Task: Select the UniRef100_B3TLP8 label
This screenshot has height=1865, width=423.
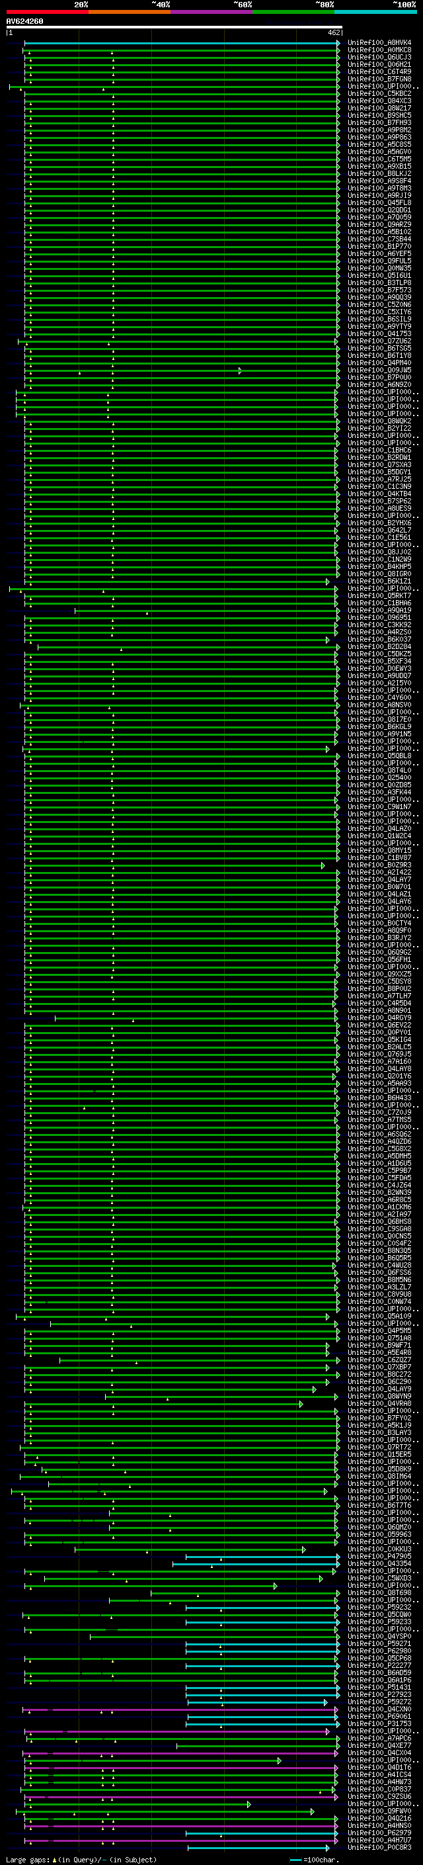Action: 379,282
